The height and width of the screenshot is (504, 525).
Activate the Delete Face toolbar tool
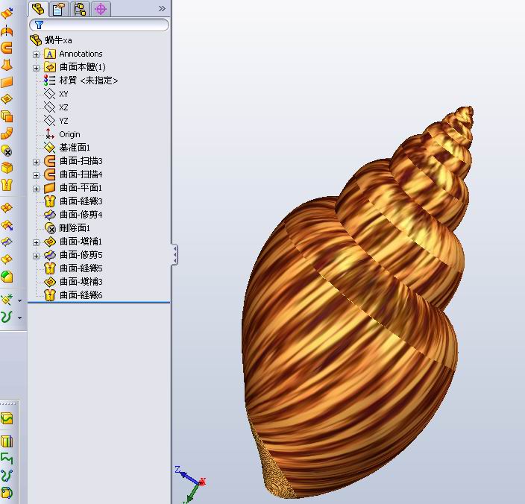coord(7,151)
